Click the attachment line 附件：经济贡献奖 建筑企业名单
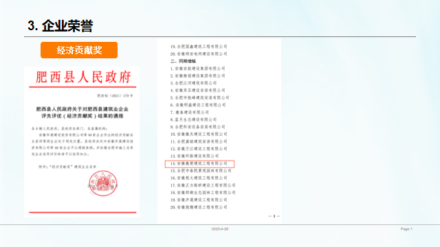 (x=67, y=167)
